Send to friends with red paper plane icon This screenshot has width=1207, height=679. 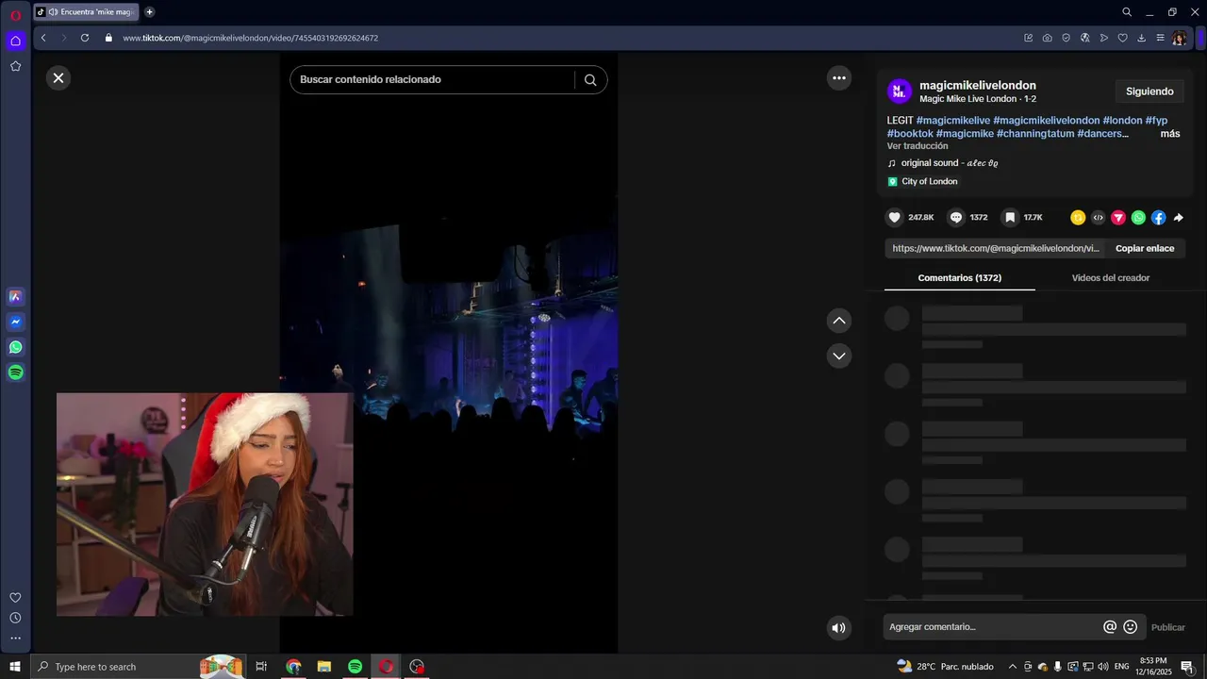click(1118, 218)
